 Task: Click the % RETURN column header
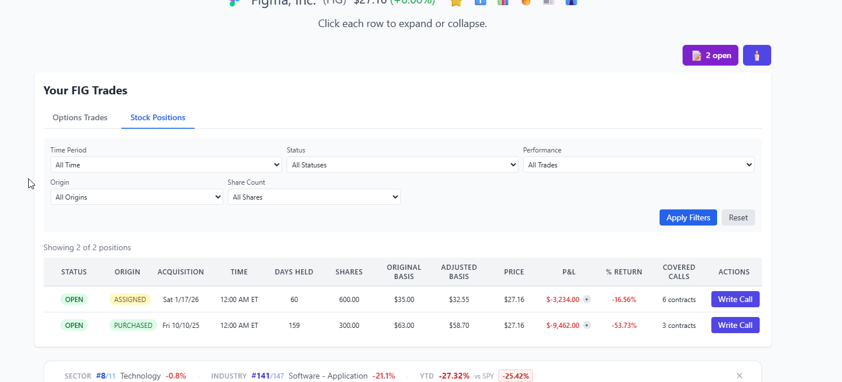(x=624, y=272)
